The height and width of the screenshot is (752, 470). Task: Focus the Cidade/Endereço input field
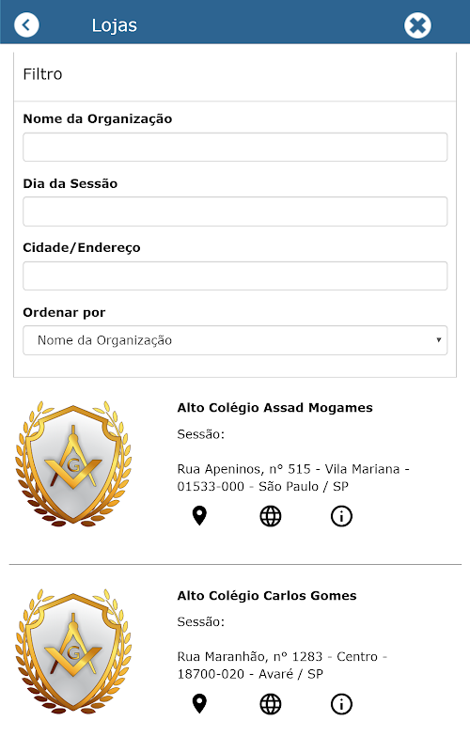point(235,275)
